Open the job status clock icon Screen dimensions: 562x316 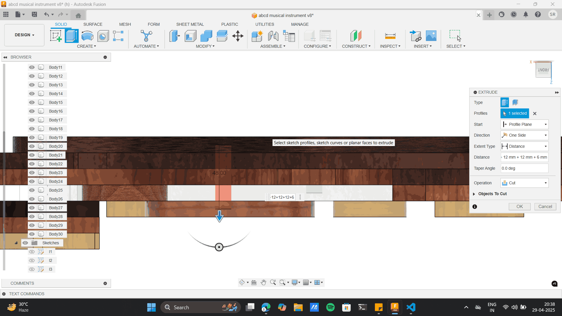tap(514, 14)
